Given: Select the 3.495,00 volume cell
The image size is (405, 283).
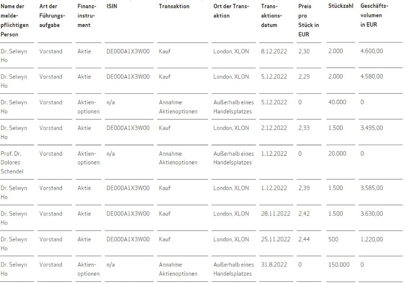Looking at the screenshot, I should pos(372,128).
